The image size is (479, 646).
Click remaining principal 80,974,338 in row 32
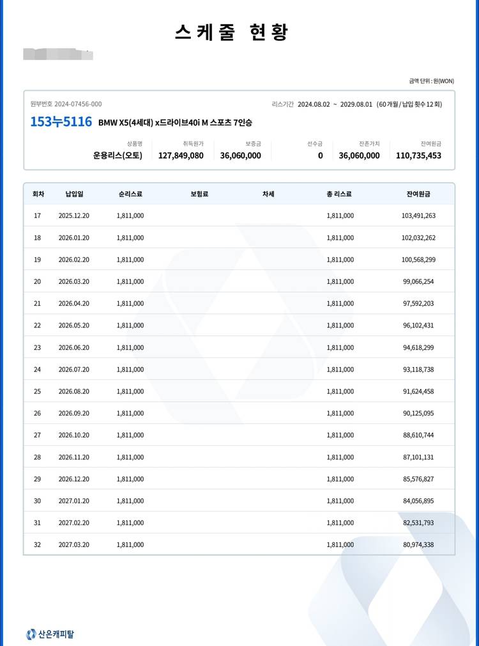tap(418, 545)
